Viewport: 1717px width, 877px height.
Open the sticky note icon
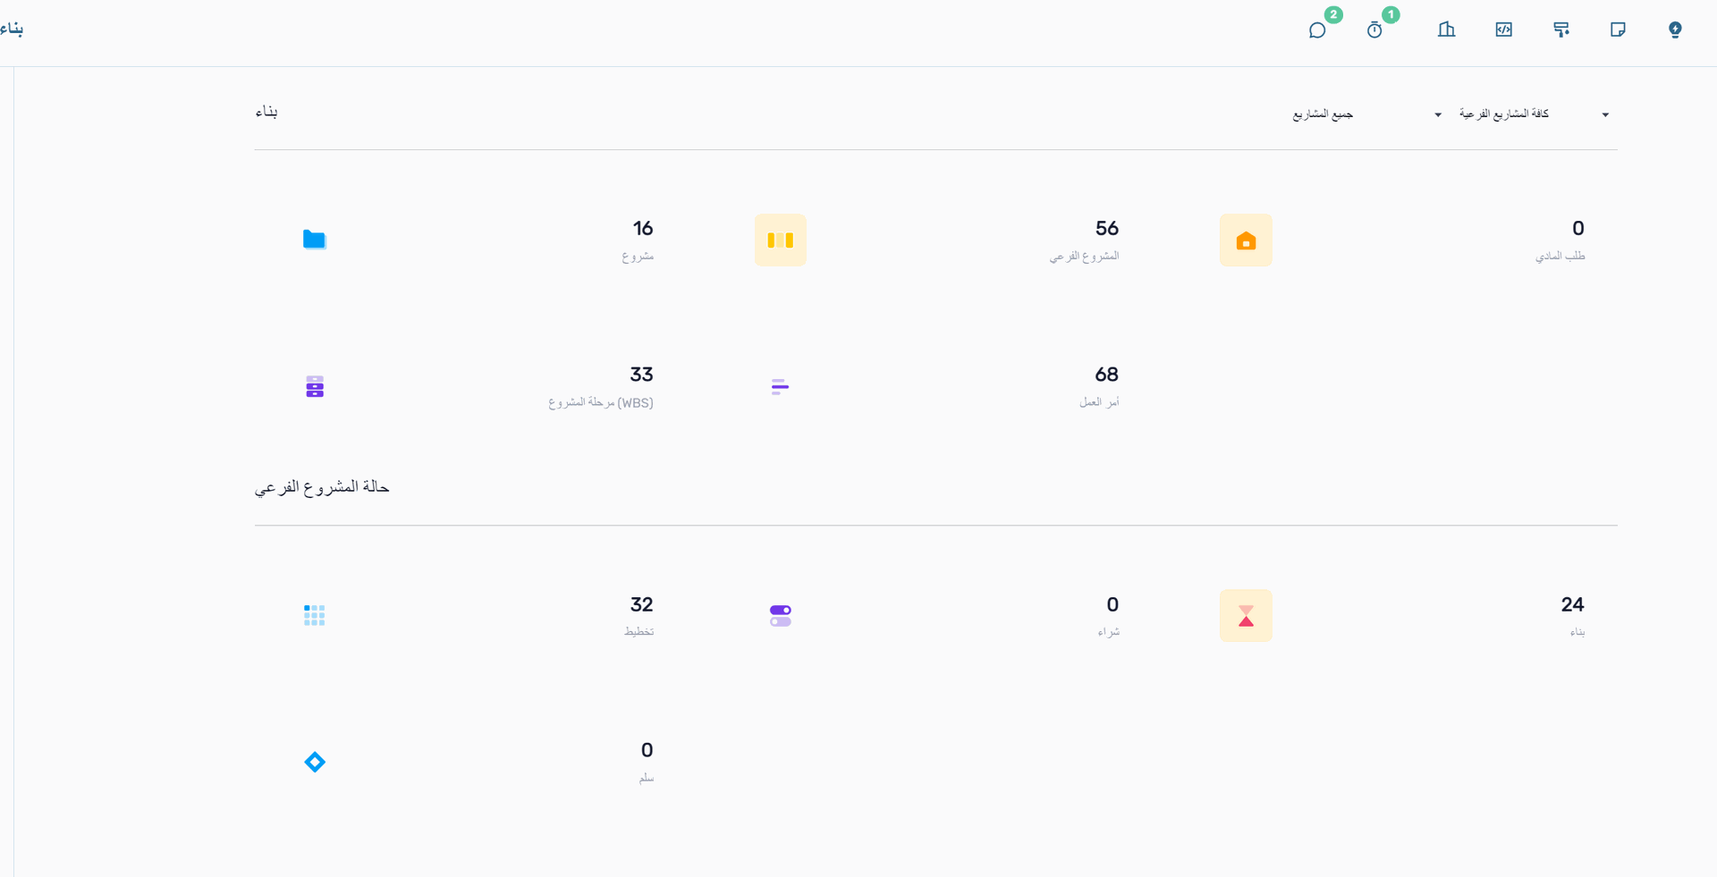click(1618, 30)
